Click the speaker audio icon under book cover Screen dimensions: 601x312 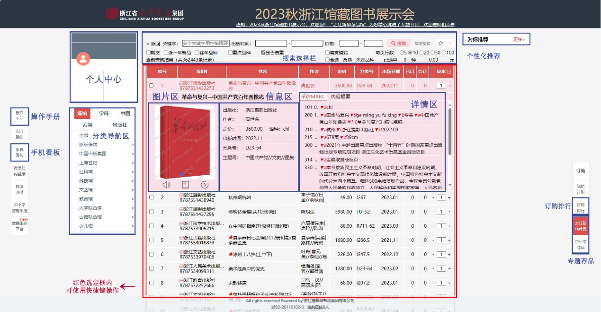[x=166, y=185]
